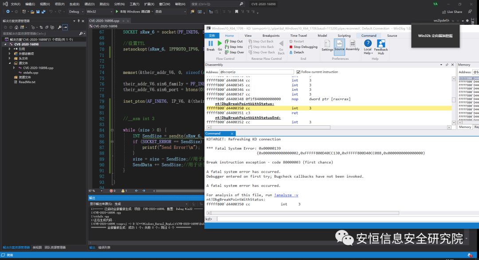Click the green Go arrow in WinDbg
The width and height of the screenshot is (479, 260).
pyautogui.click(x=220, y=43)
